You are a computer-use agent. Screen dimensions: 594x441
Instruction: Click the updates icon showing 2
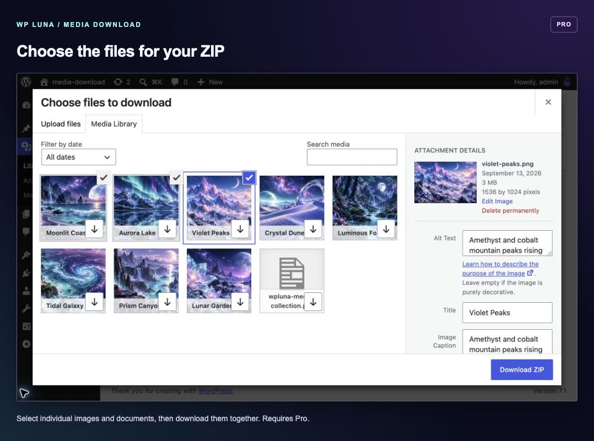coord(118,82)
